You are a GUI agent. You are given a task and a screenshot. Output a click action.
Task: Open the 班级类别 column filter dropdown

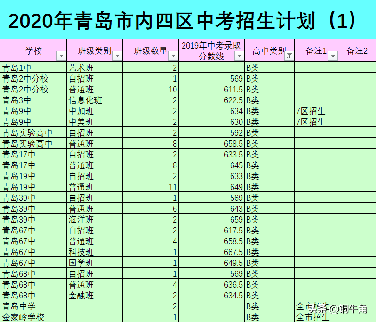coord(118,56)
